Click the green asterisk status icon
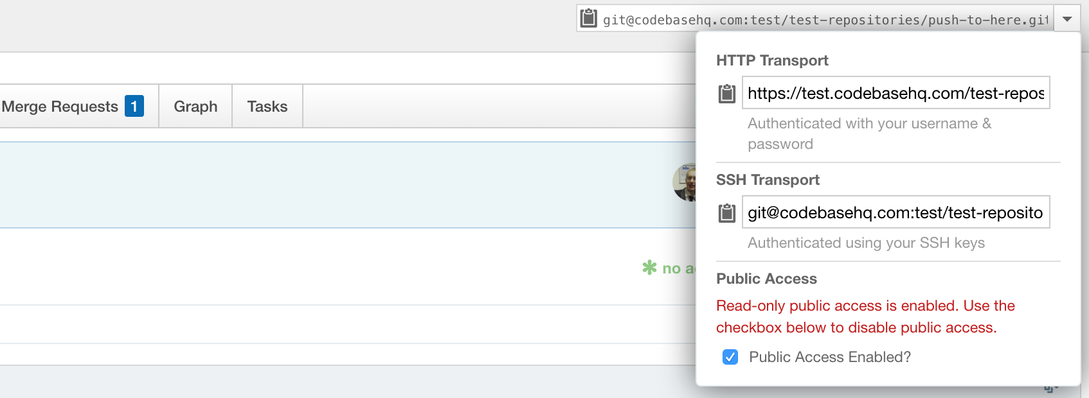This screenshot has width=1089, height=398. pyautogui.click(x=649, y=268)
